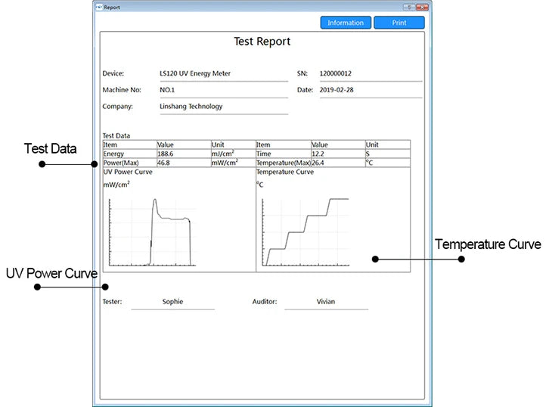This screenshot has height=407, width=549.
Task: Select the Power(Max) value cell 46.8
Action: (x=182, y=163)
